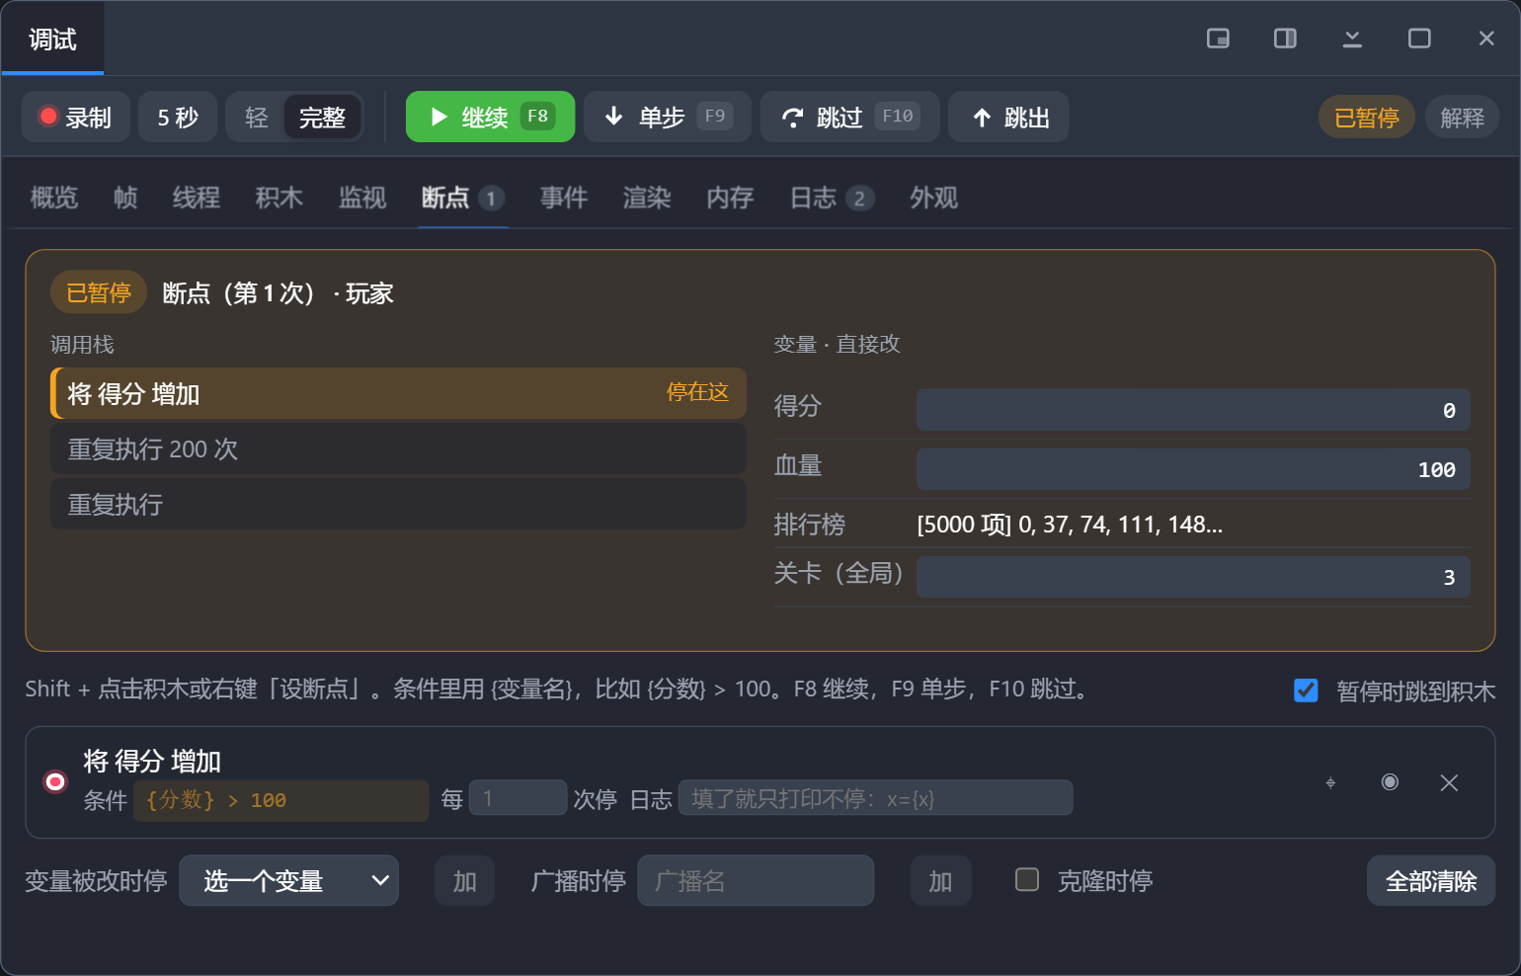This screenshot has width=1521, height=976.
Task: Toggle the breakpoint enabled red circle
Action: (55, 781)
